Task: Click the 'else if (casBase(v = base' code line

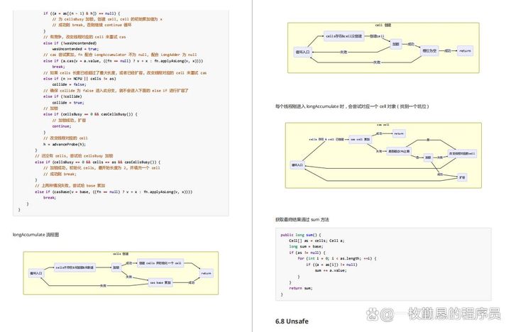Action: pos(114,192)
